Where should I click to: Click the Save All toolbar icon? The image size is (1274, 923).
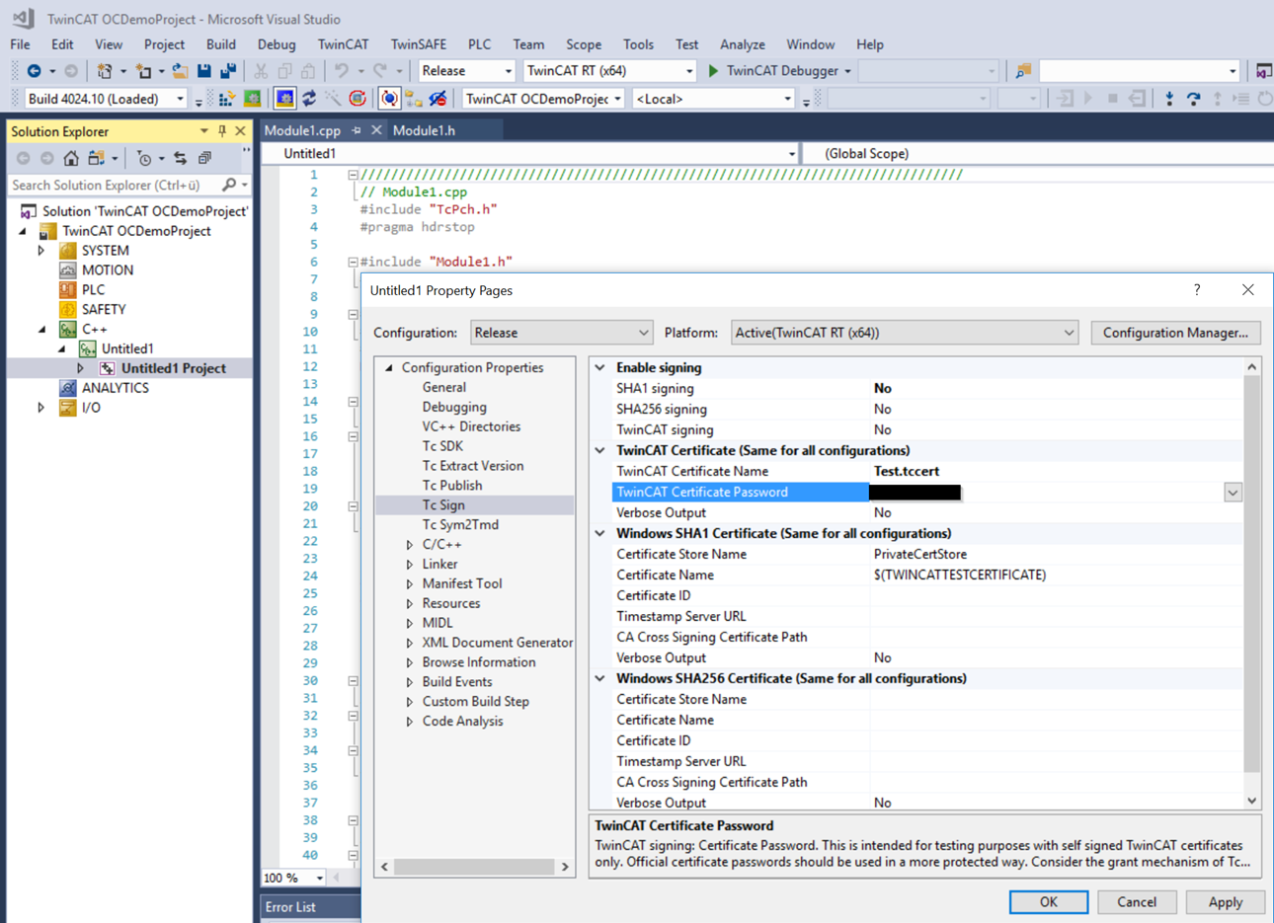pyautogui.click(x=228, y=71)
